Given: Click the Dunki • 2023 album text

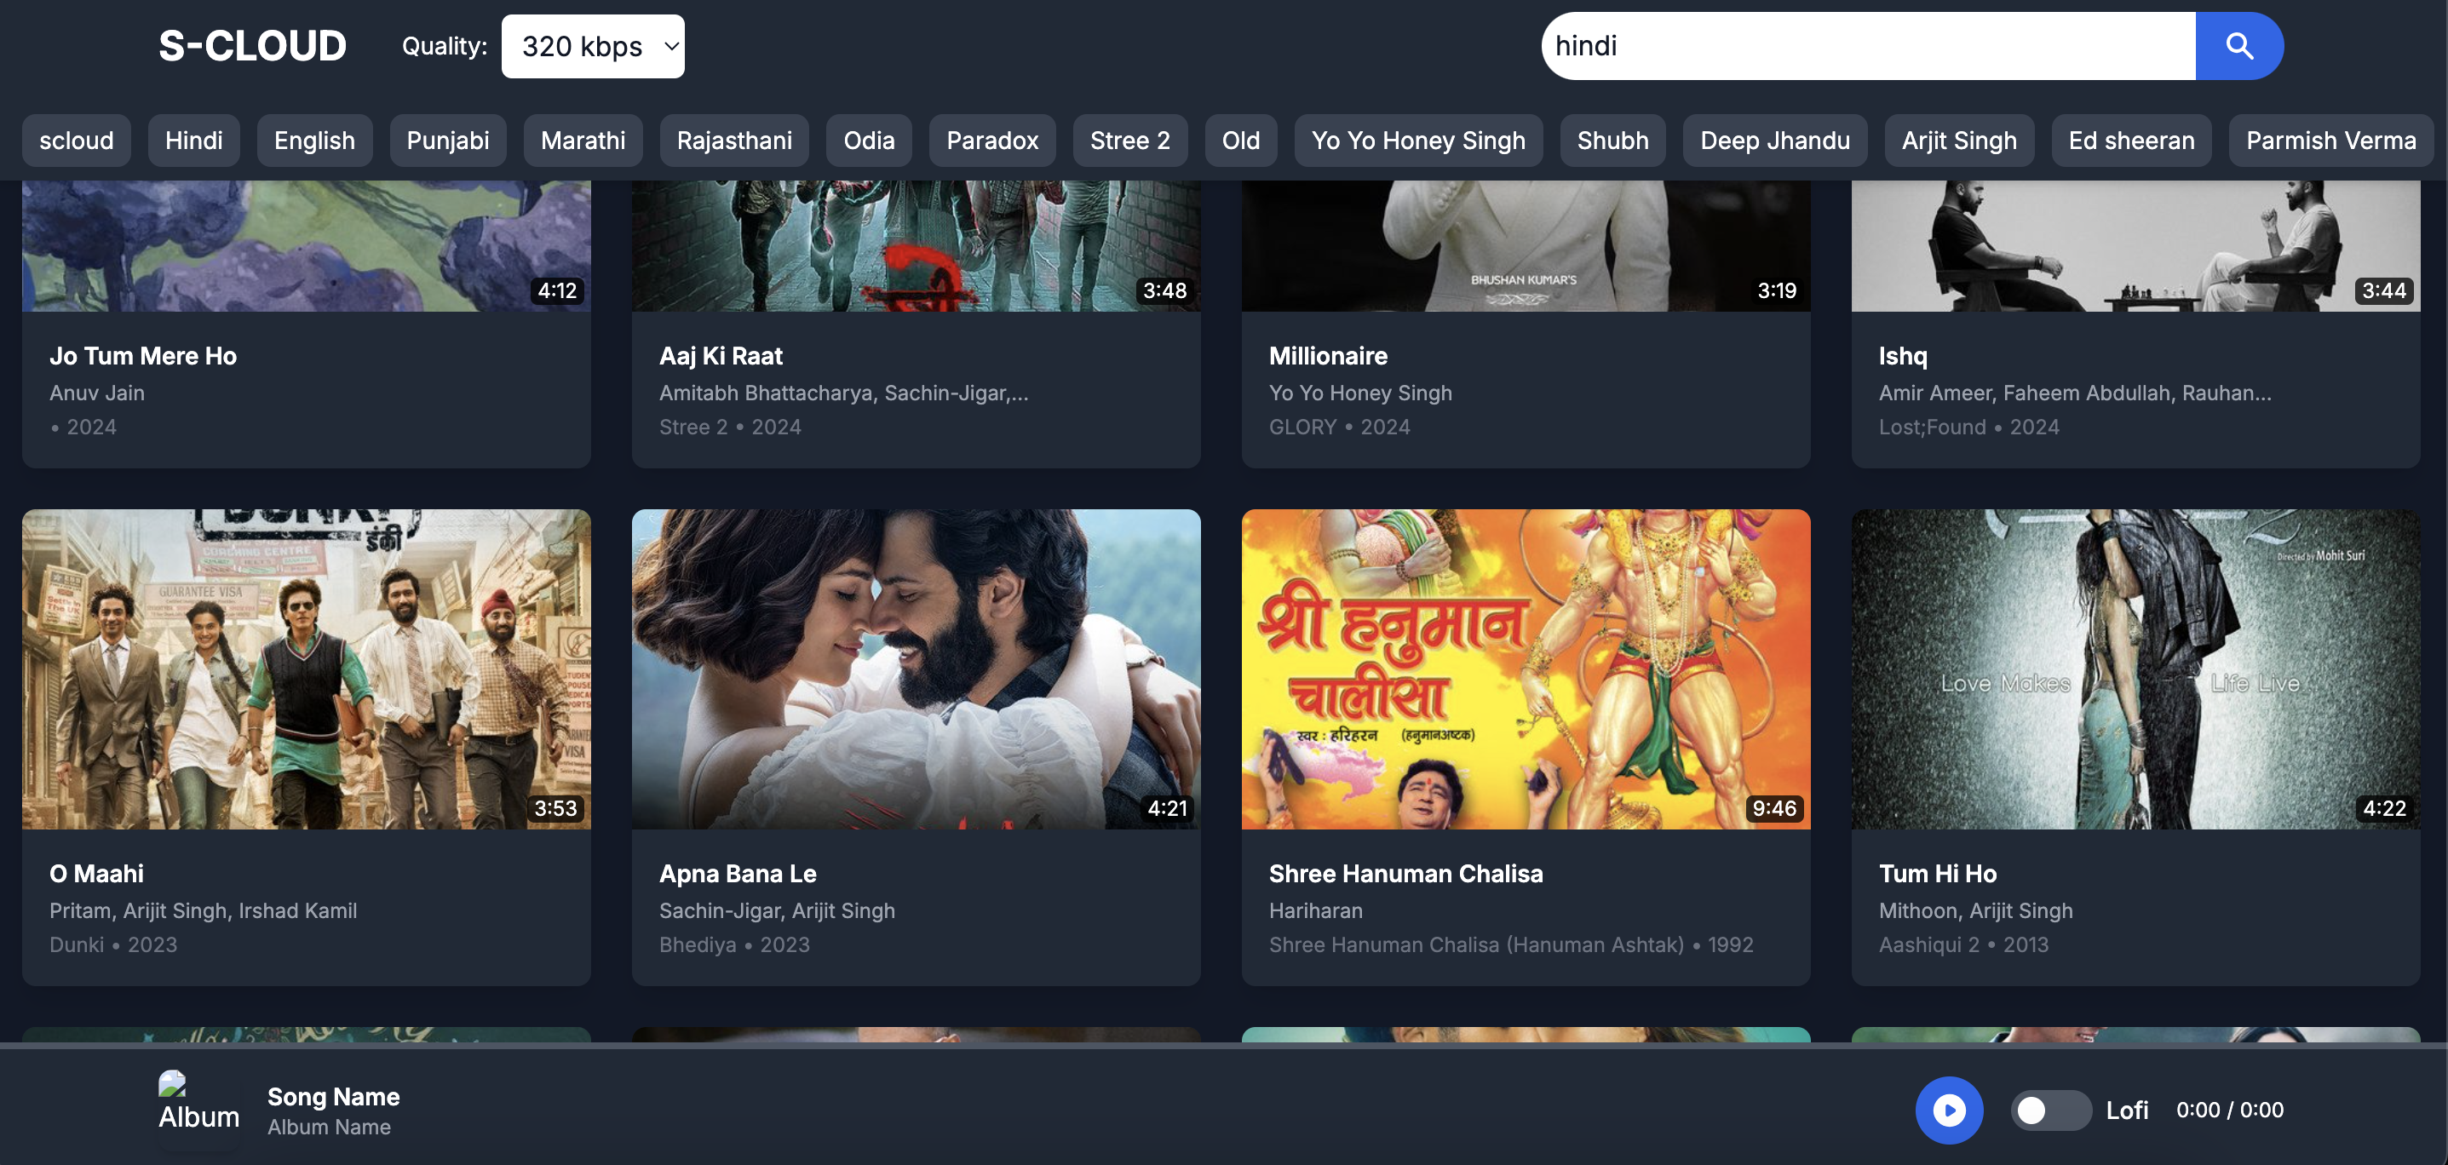Looking at the screenshot, I should coord(113,944).
